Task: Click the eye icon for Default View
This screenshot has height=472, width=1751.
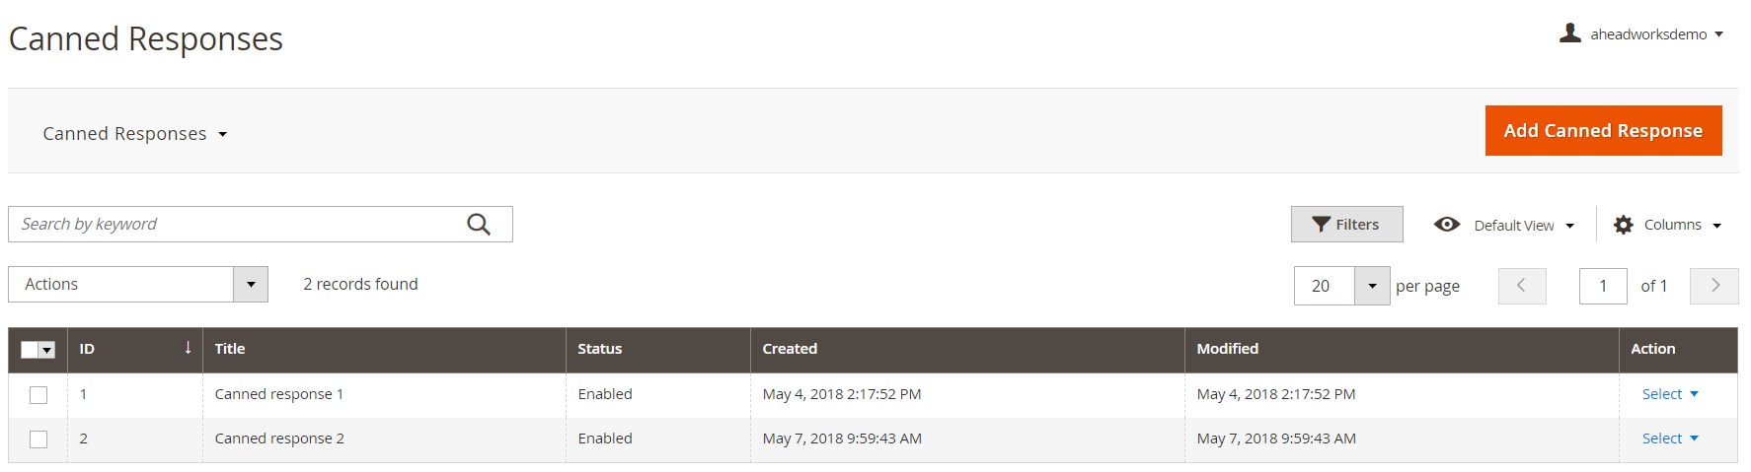Action: click(1447, 225)
